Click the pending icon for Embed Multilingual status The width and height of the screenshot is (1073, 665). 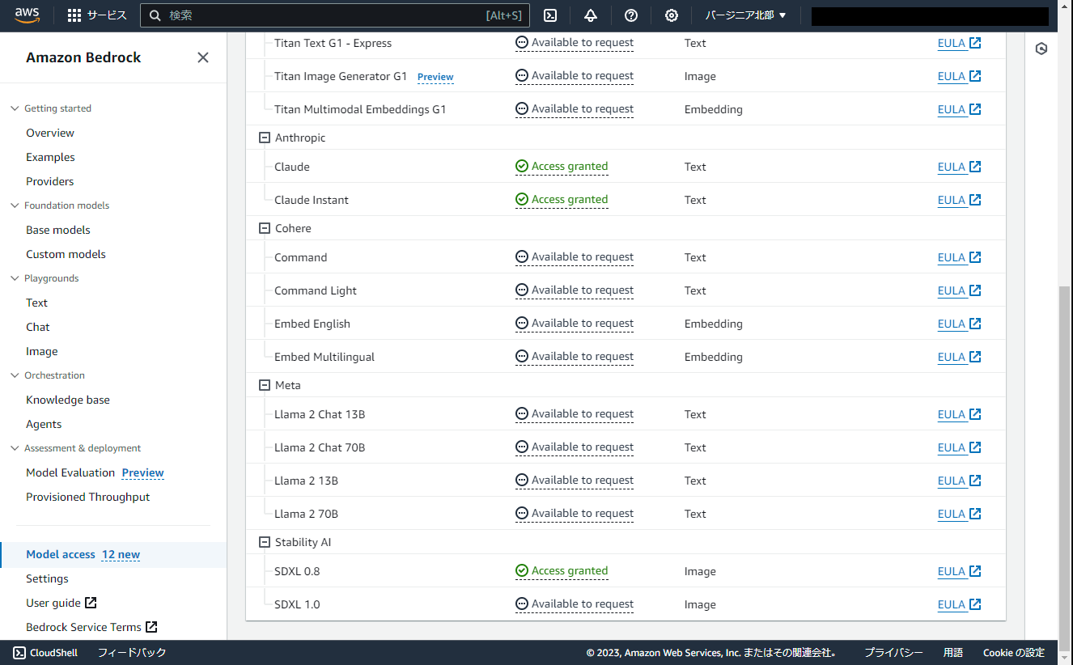[x=522, y=357]
